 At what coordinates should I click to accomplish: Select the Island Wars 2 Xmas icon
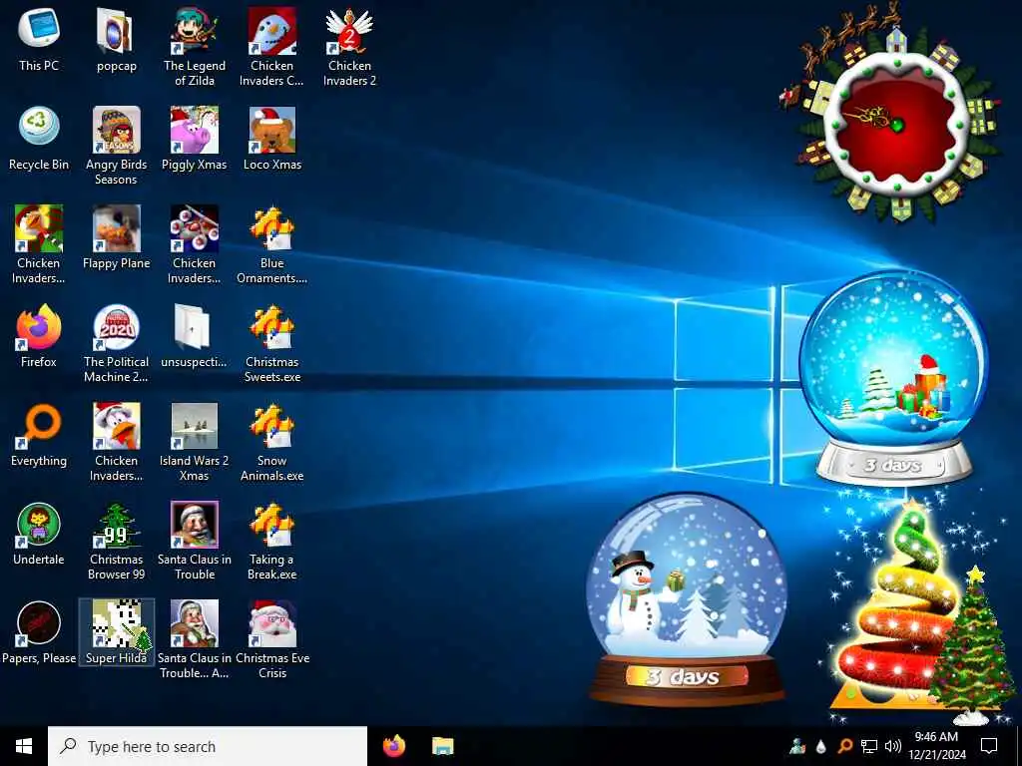tap(195, 442)
